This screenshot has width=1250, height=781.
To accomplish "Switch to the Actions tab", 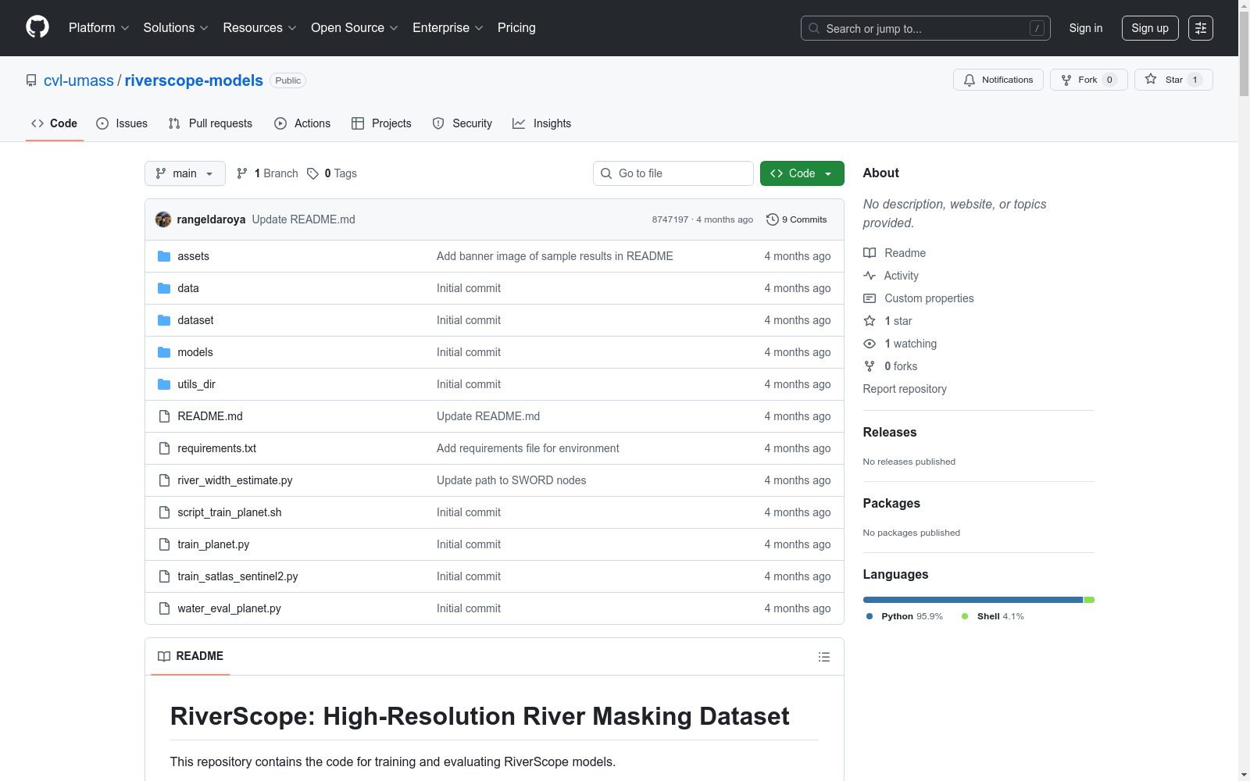I will point(302,123).
